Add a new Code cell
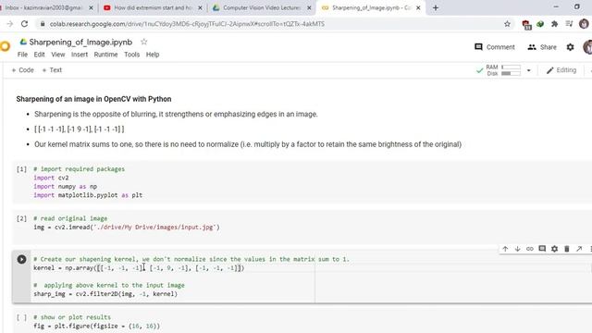 tap(22, 70)
